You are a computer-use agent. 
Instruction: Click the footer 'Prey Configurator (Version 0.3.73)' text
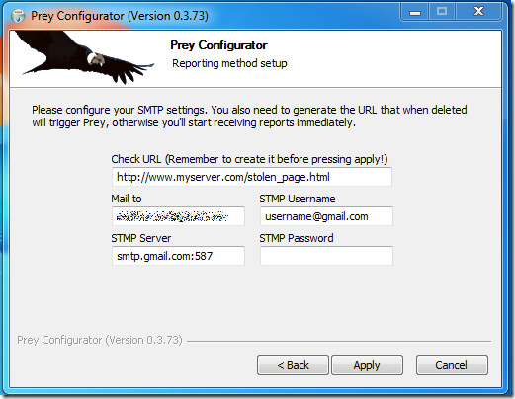click(x=100, y=340)
